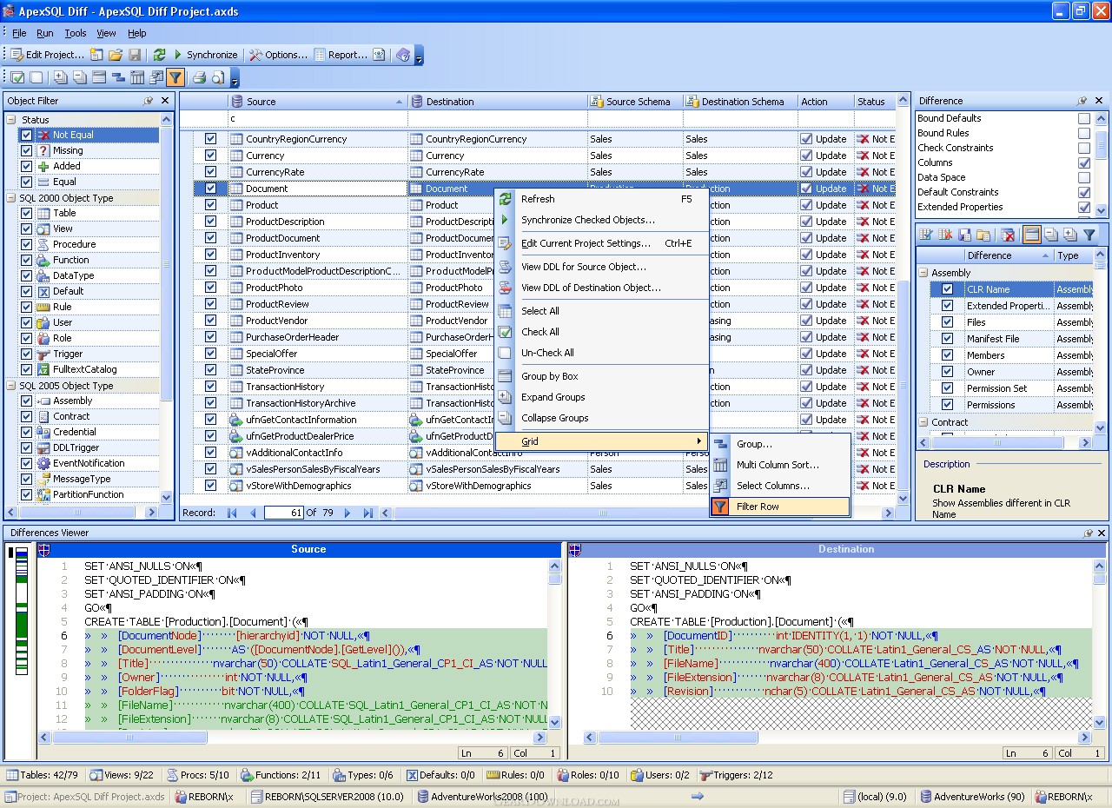The width and height of the screenshot is (1112, 808).
Task: Click the Options toolbar button
Action: point(278,55)
